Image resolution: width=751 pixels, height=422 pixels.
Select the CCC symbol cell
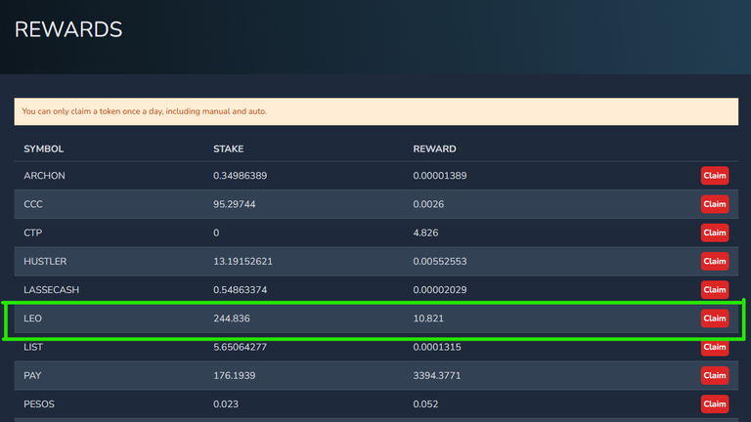click(x=33, y=204)
